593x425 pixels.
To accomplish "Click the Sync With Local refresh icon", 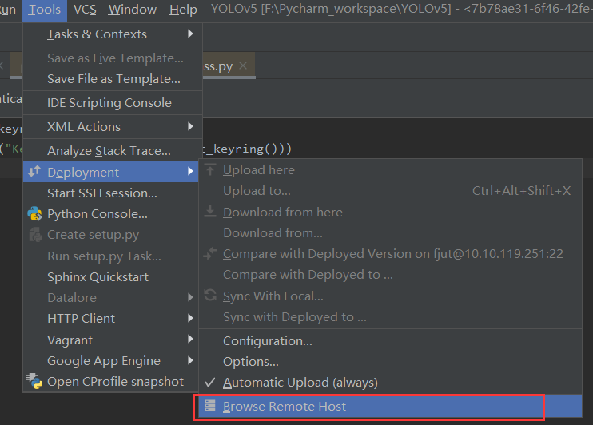I will click(x=210, y=296).
